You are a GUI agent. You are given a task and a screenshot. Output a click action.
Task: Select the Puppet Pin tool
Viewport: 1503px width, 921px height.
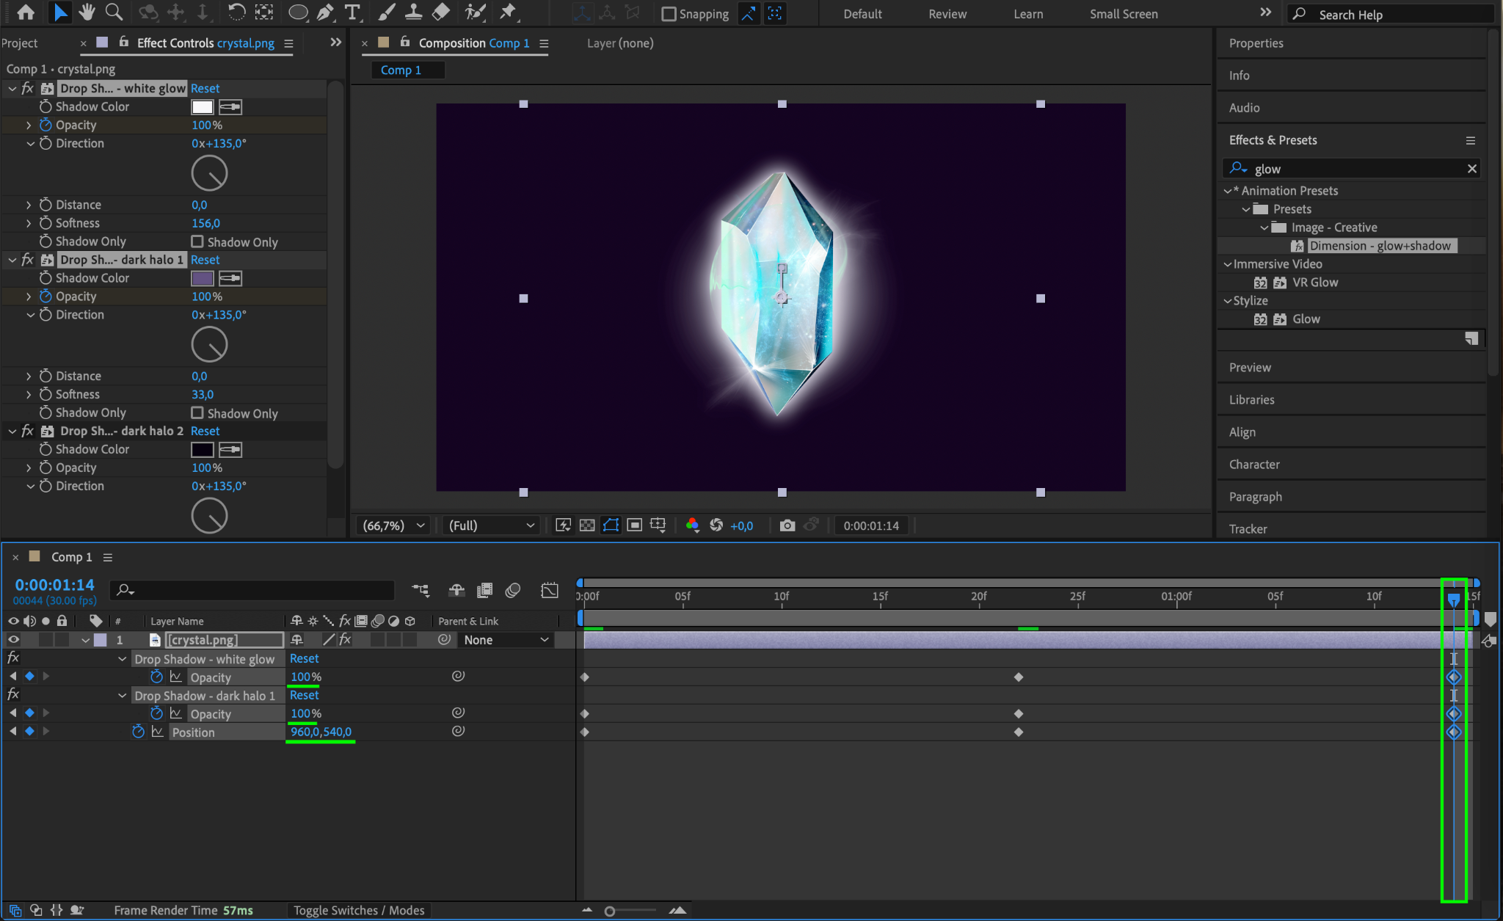tap(507, 12)
